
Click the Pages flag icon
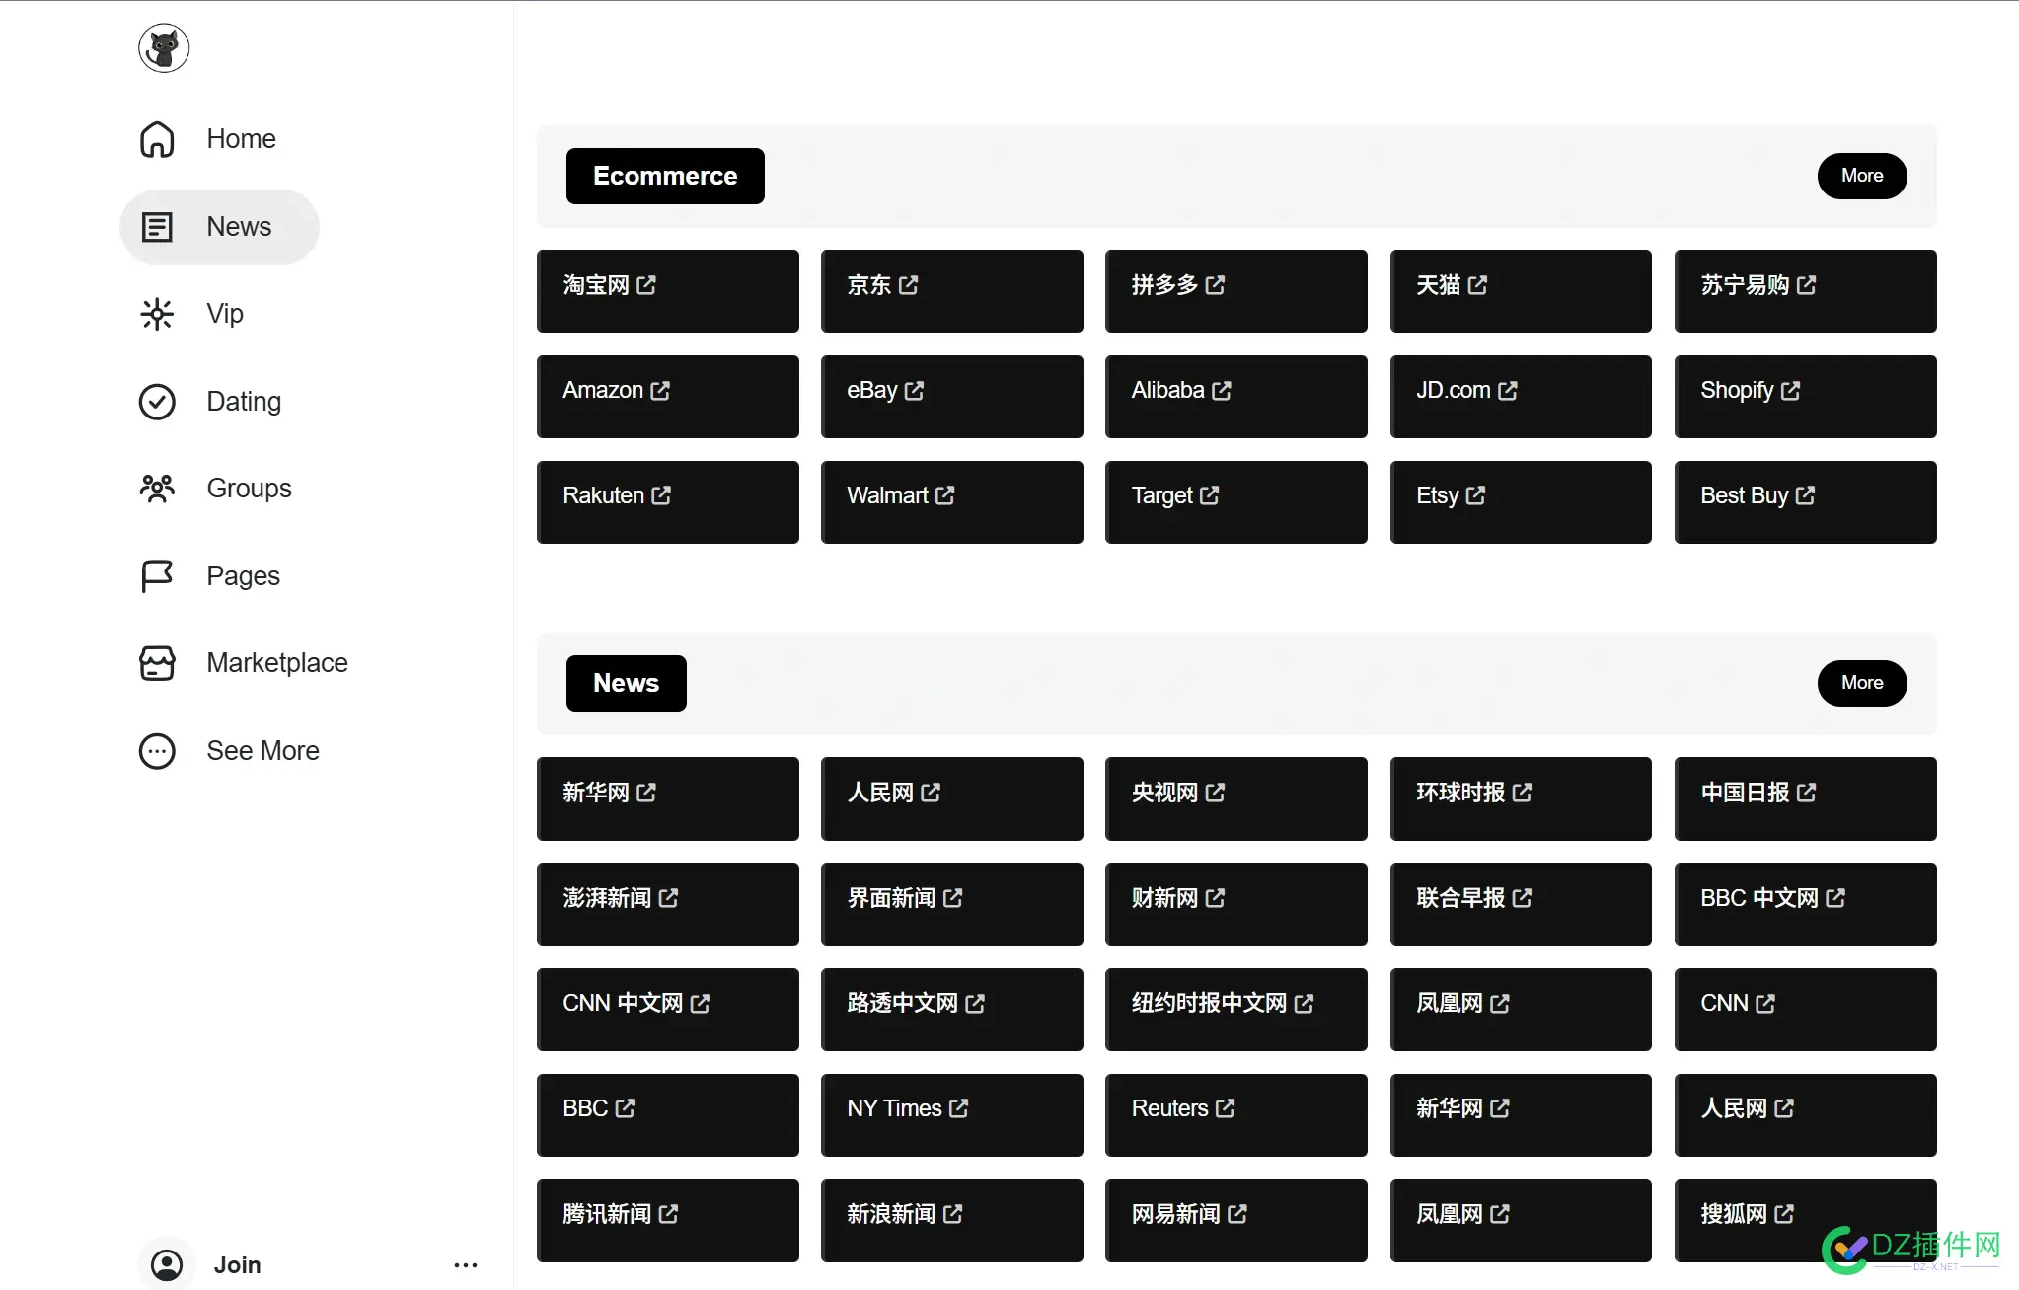157,576
